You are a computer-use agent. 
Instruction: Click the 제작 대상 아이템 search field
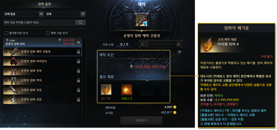(x=39, y=22)
